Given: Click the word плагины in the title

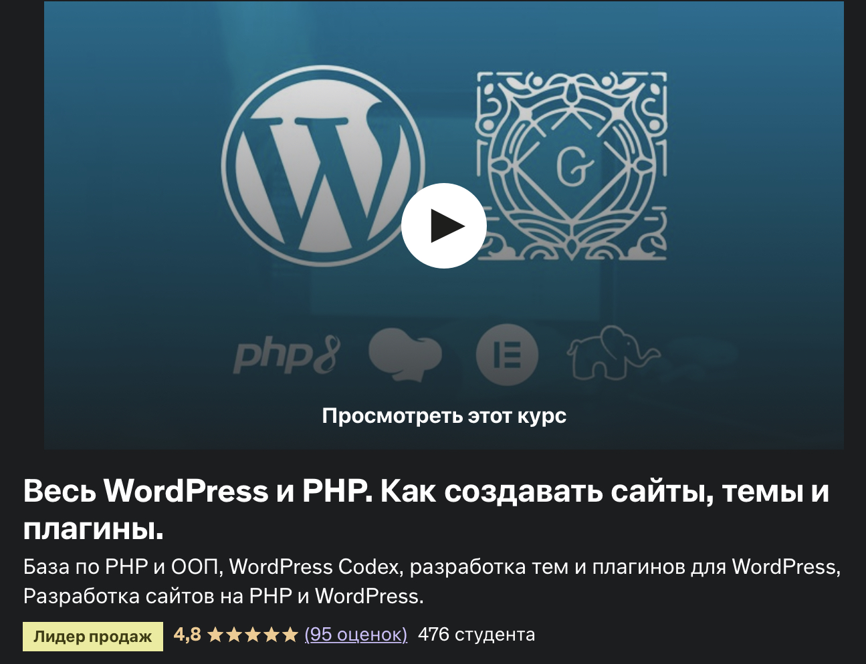Looking at the screenshot, I should coord(93,529).
